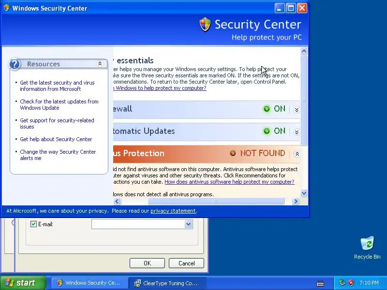This screenshot has width=387, height=290.
Task: Expand the Automatic Updates section chevron
Action: click(297, 132)
